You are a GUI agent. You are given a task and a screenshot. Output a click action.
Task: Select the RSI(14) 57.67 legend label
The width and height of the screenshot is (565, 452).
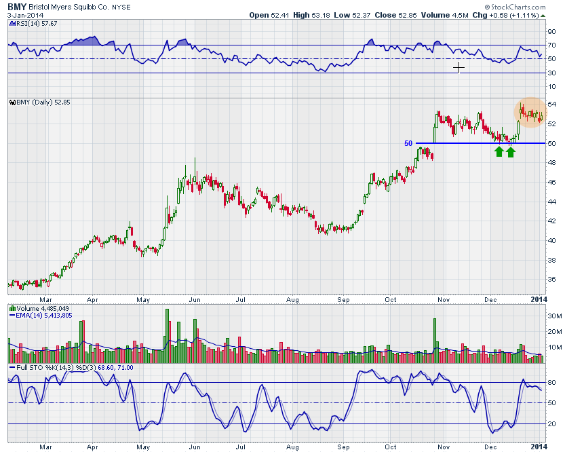click(37, 24)
